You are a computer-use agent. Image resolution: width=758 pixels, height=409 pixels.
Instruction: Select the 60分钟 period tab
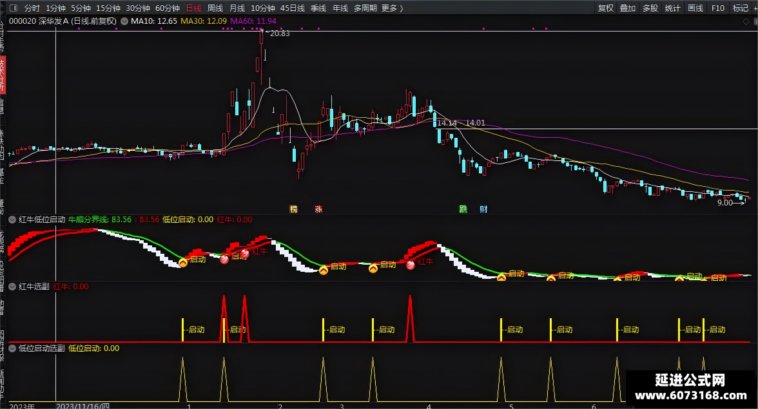[168, 8]
